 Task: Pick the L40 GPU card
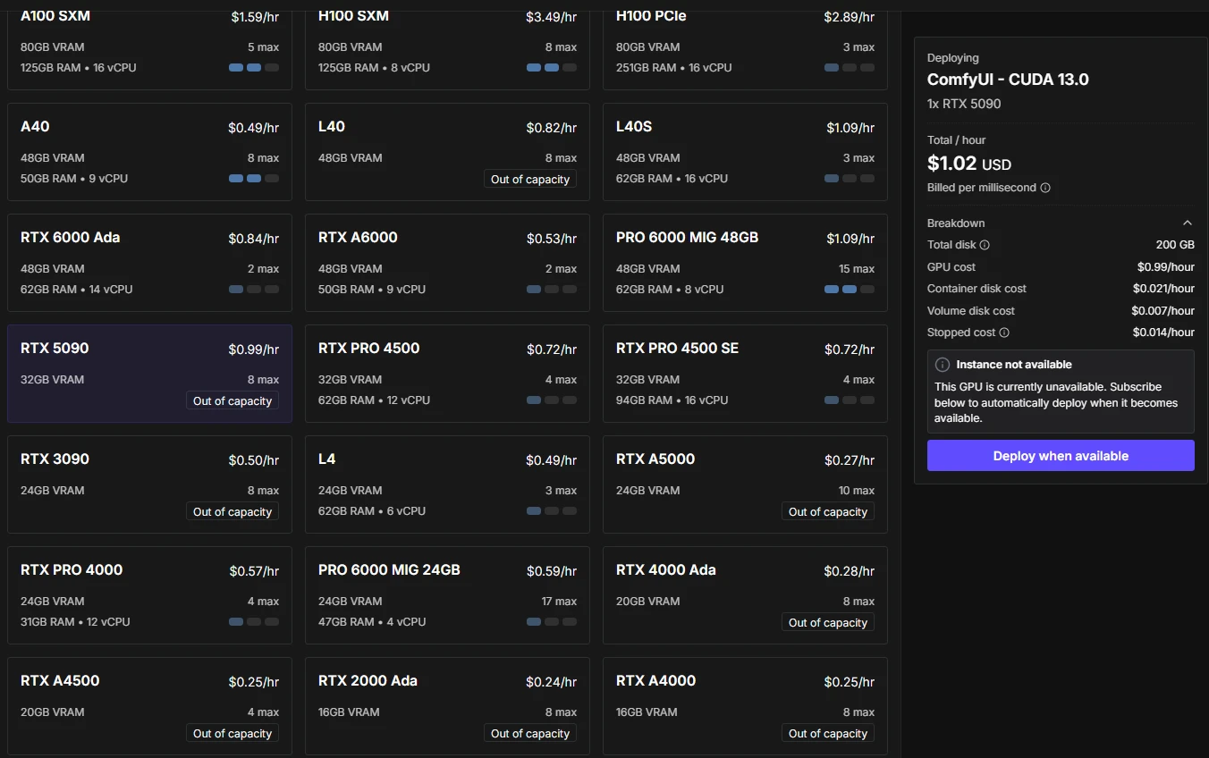point(447,152)
